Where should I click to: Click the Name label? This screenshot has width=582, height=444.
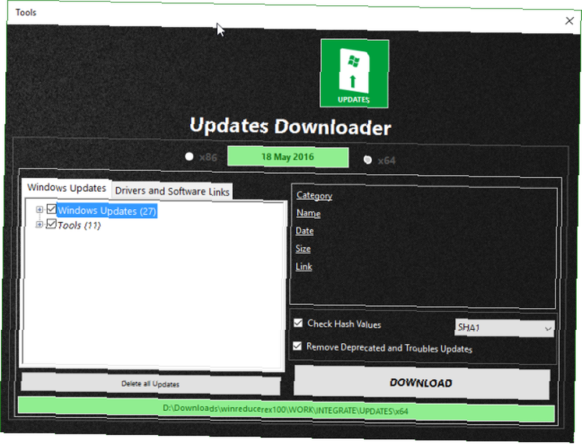pyautogui.click(x=308, y=213)
